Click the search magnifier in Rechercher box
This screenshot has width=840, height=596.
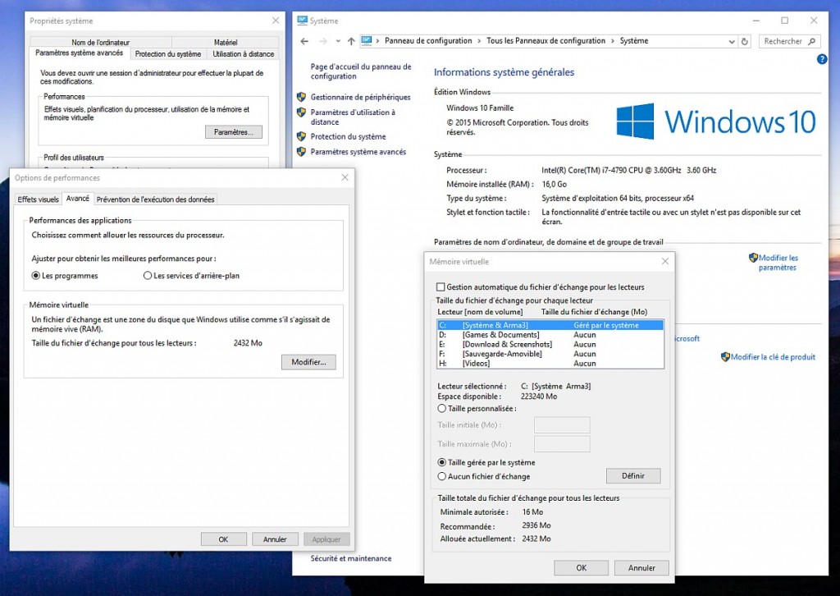(x=812, y=41)
